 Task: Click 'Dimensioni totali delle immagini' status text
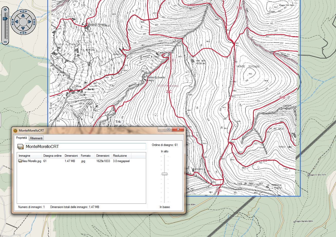75,207
